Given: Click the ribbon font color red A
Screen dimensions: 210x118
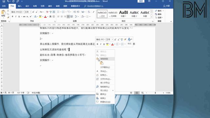Looking at the screenshot, I should [x=45, y=16].
